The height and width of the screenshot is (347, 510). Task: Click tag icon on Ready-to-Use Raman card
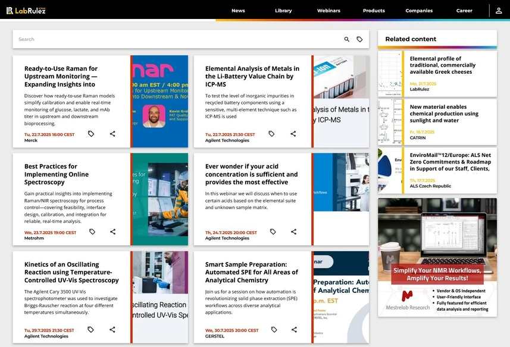[91, 134]
